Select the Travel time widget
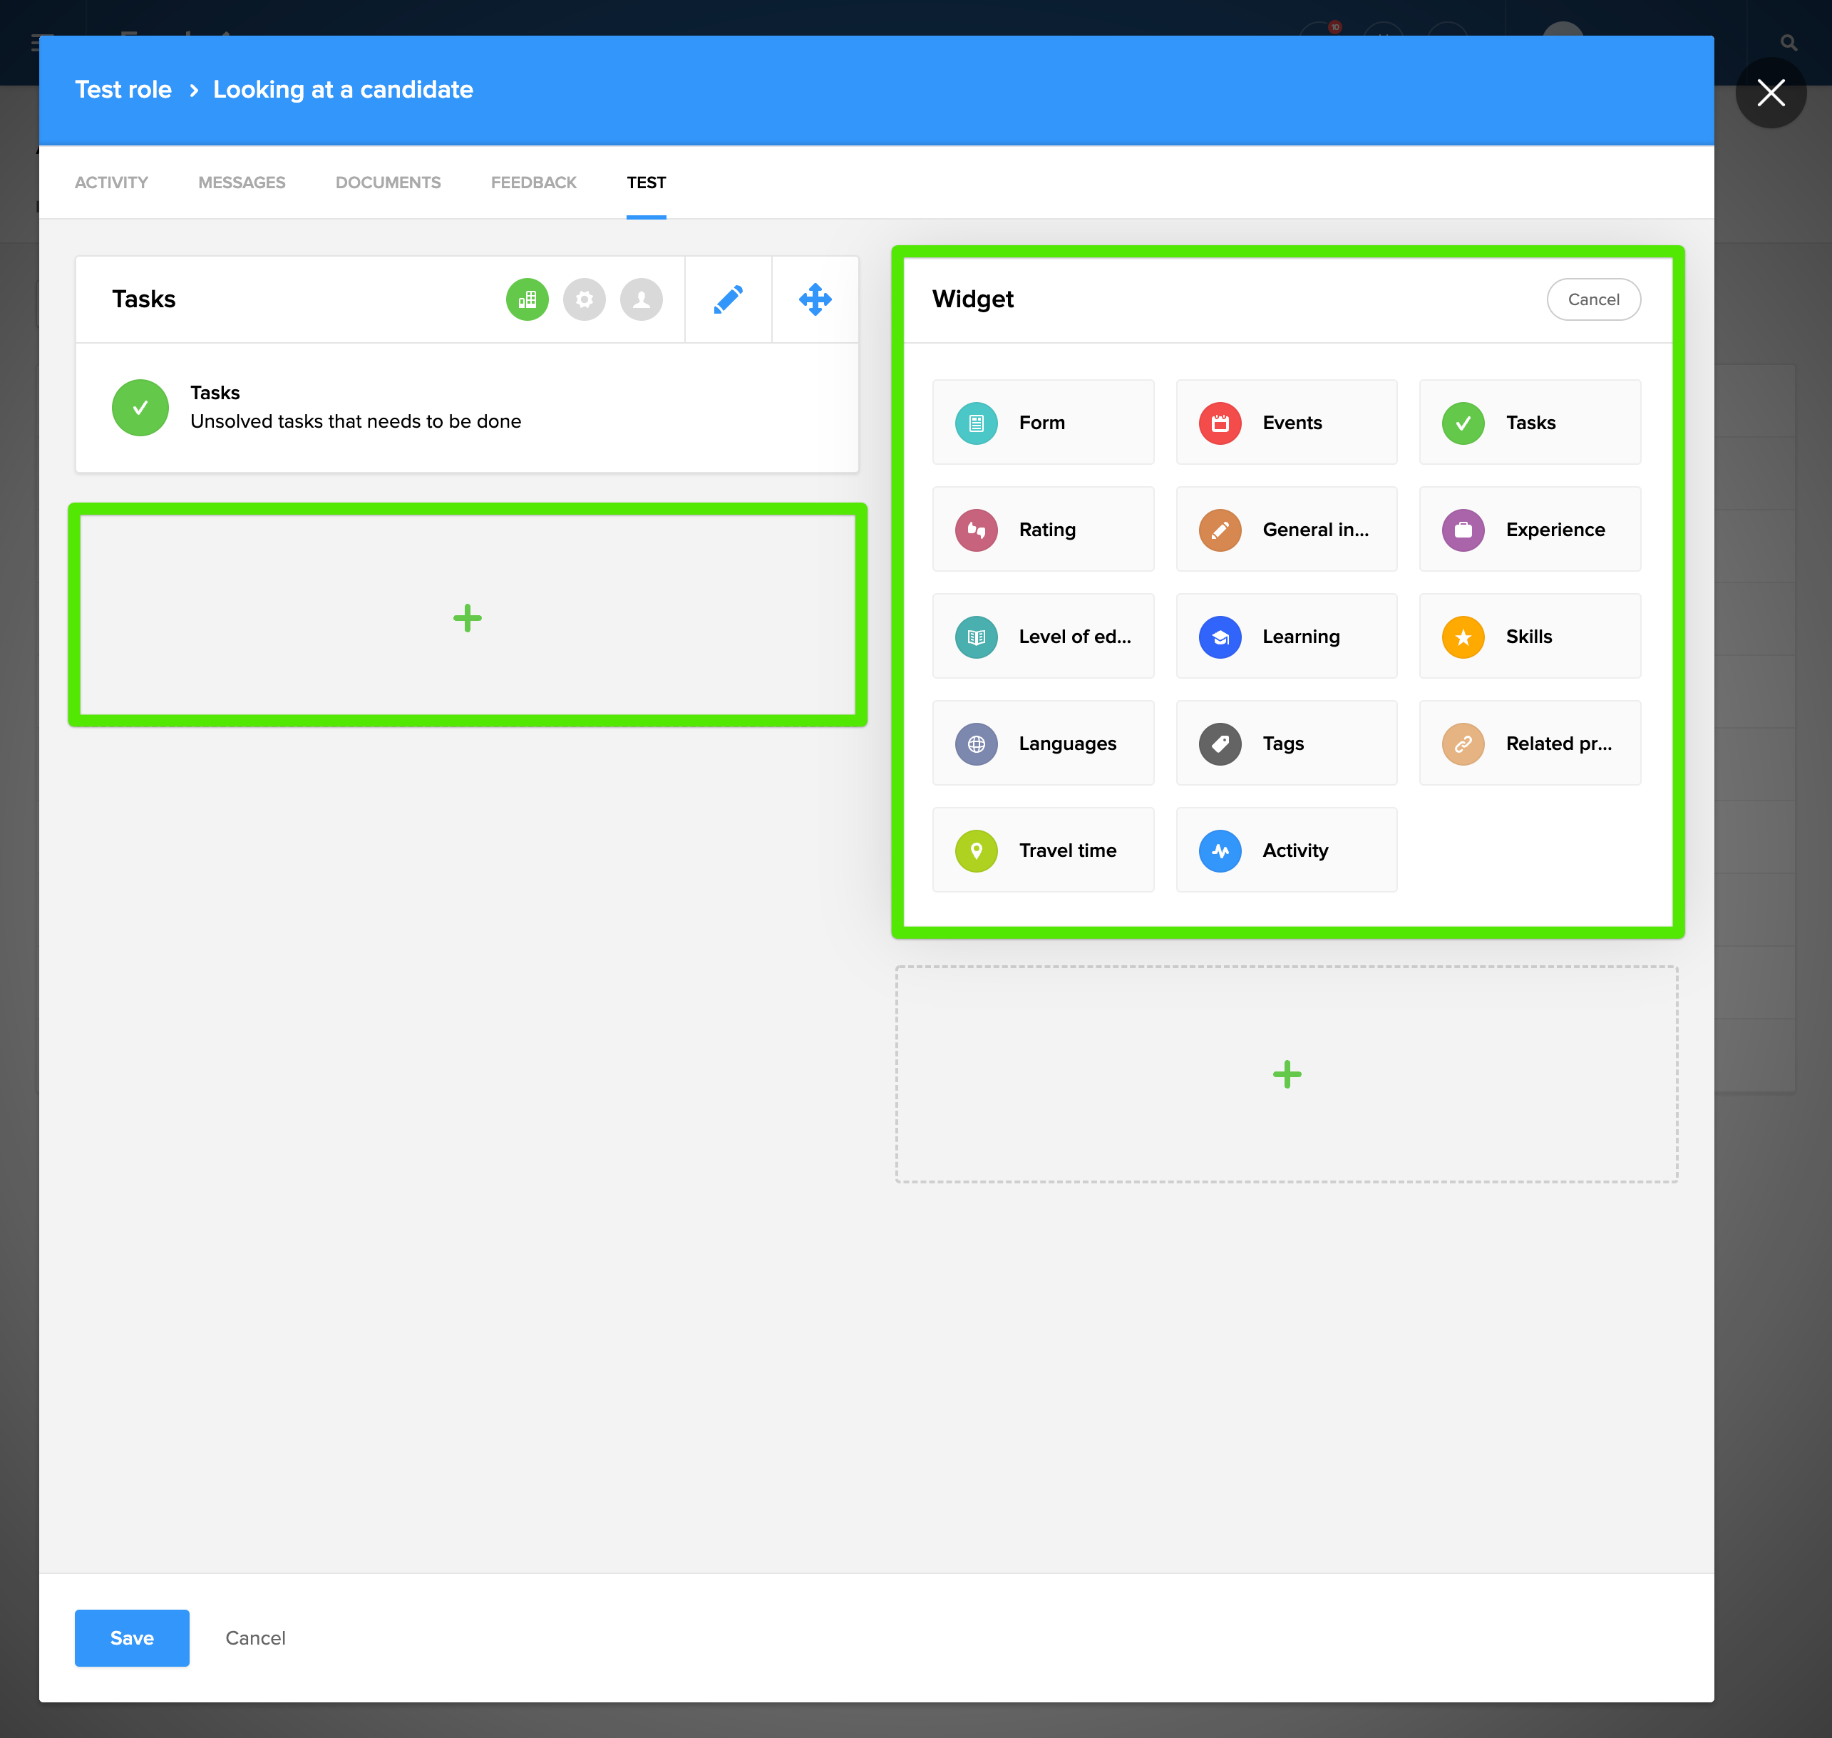1832x1738 pixels. [1042, 850]
